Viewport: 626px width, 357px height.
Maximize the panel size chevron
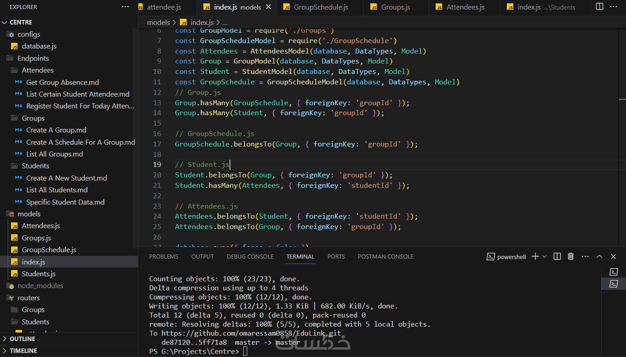tap(599, 257)
